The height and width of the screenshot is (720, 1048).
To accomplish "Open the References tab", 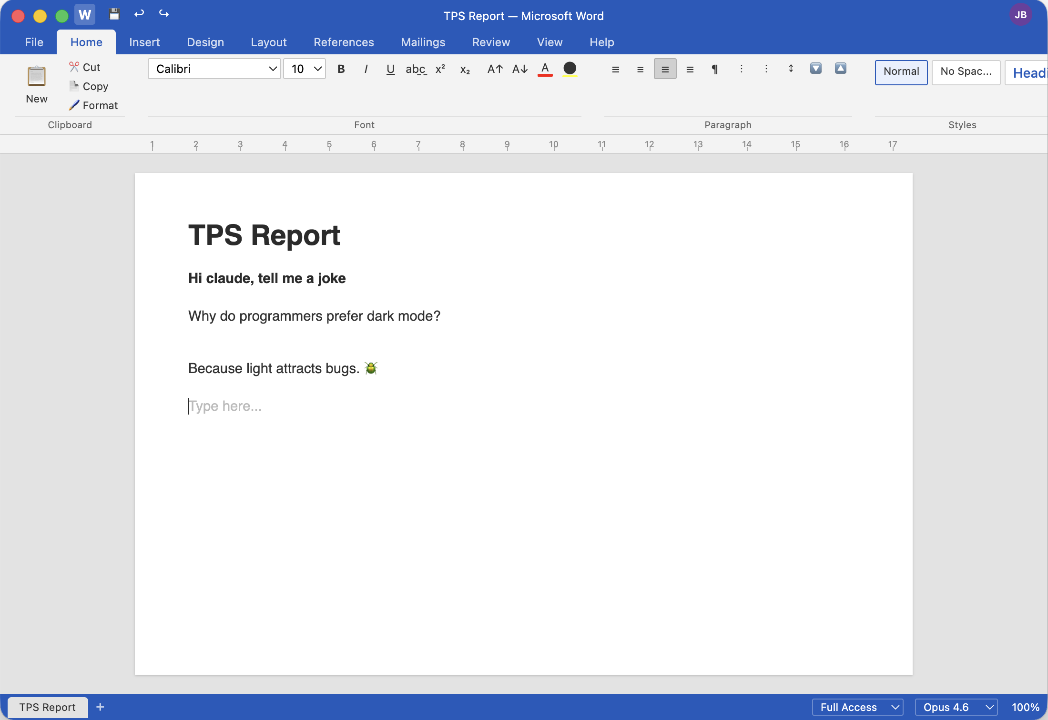I will pyautogui.click(x=344, y=42).
